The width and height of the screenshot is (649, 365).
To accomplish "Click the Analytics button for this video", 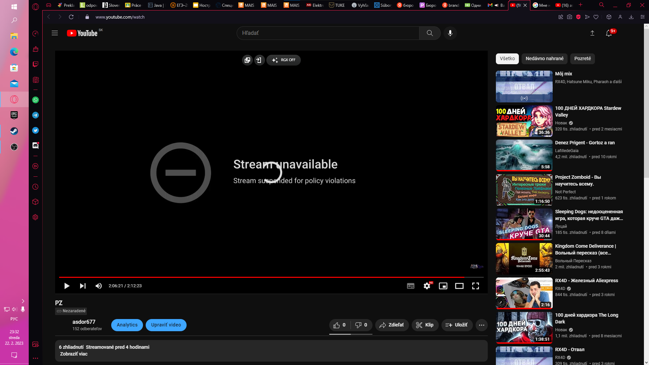I will point(127,325).
